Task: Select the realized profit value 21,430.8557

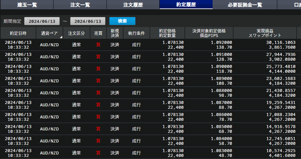Action: (281, 90)
